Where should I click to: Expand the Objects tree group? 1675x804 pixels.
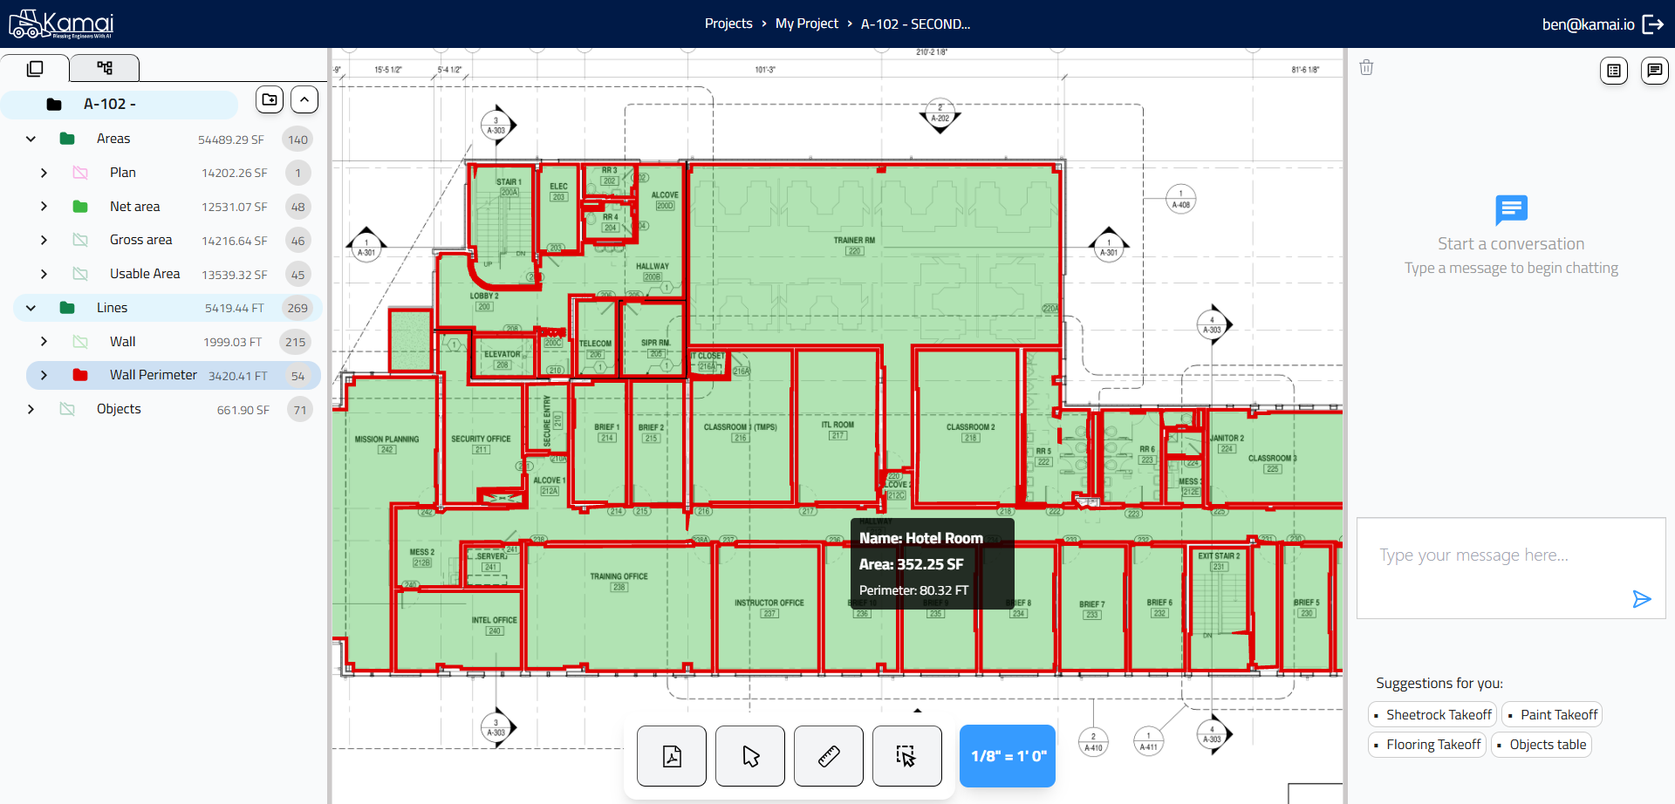point(31,409)
